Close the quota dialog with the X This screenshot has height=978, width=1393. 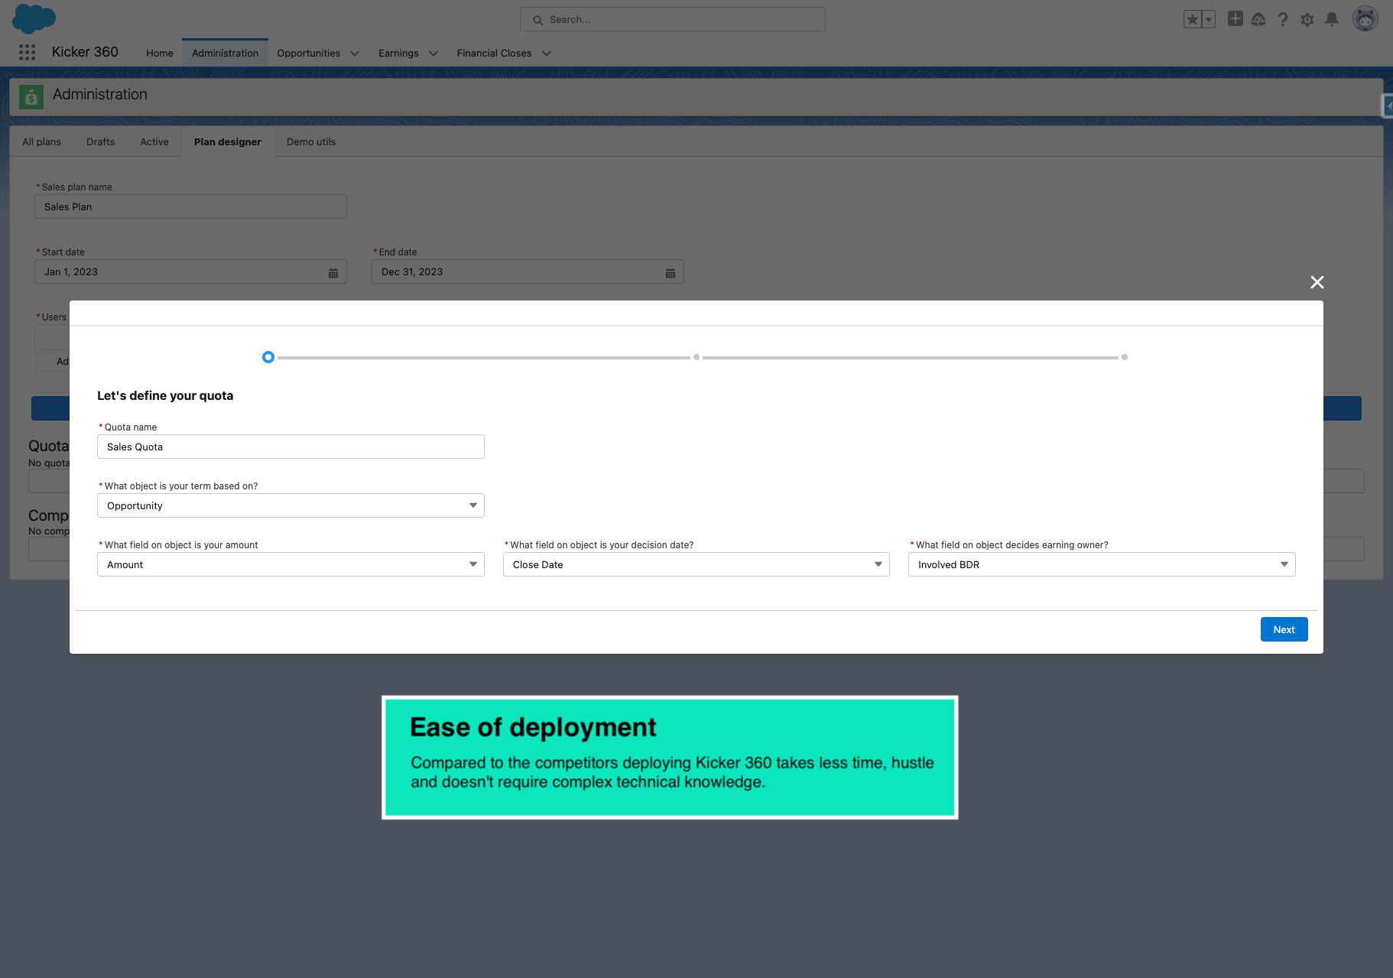[x=1317, y=282]
